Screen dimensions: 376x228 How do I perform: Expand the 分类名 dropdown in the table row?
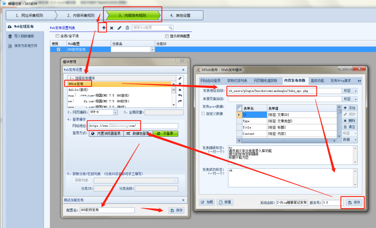click(152, 49)
